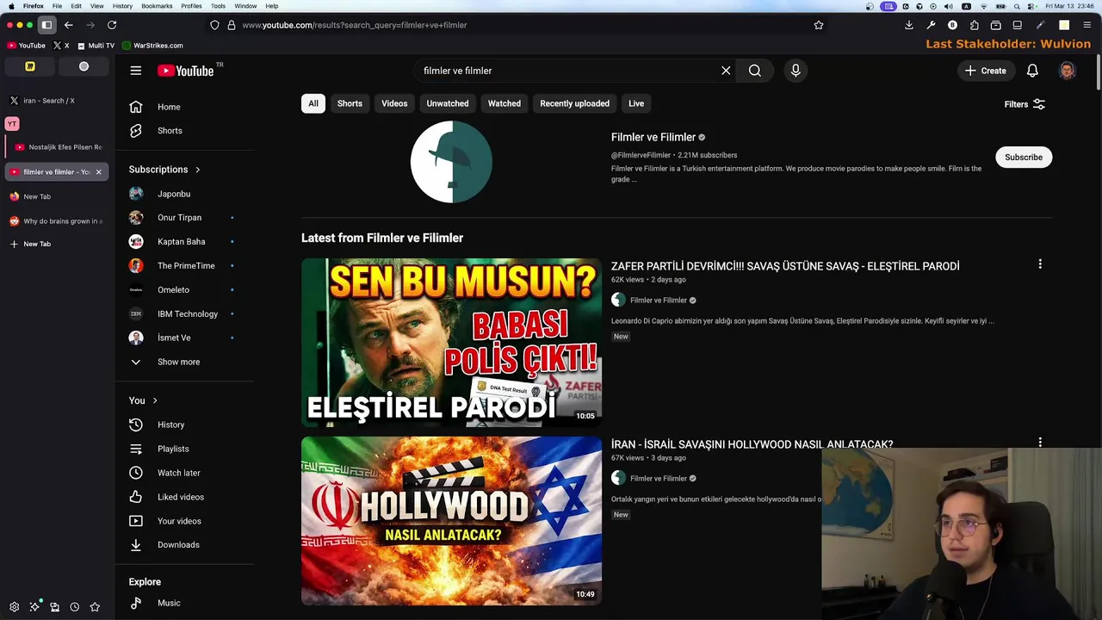
Task: Open The PrimeTime subscription channel
Action: (184, 266)
